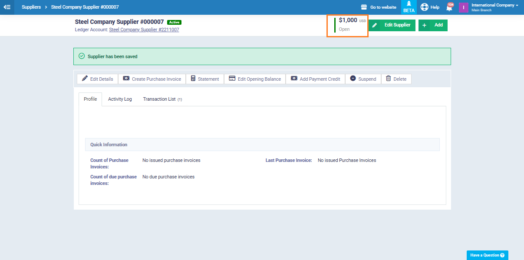The image size is (524, 260).
Task: Go to Suppliers in the breadcrumb
Action: coord(31,7)
